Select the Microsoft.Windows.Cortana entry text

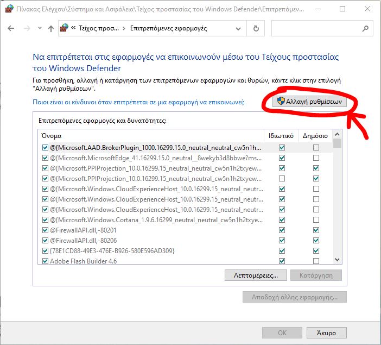(156, 220)
